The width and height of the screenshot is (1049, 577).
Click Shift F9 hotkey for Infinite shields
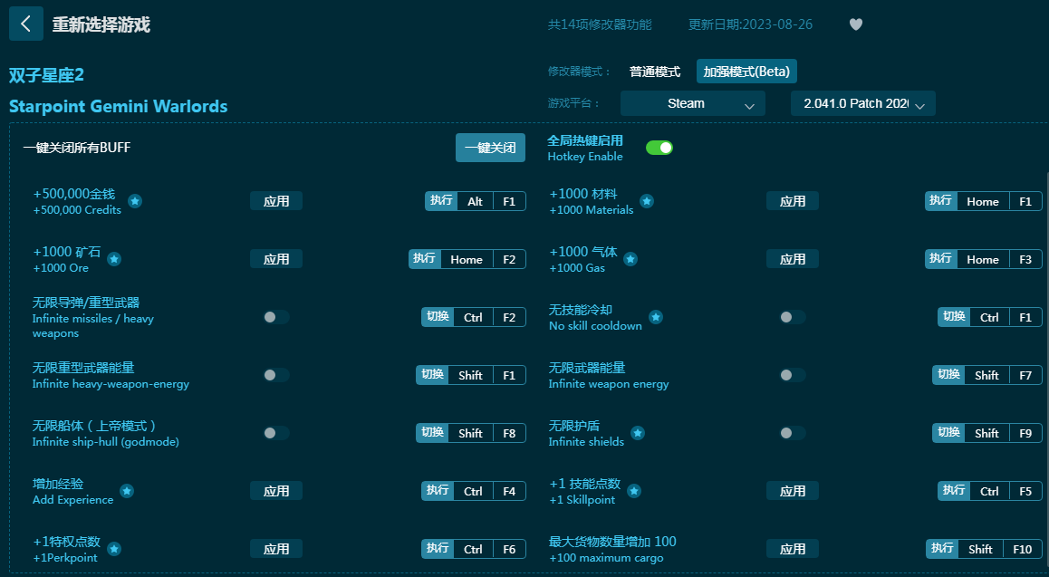(x=987, y=433)
